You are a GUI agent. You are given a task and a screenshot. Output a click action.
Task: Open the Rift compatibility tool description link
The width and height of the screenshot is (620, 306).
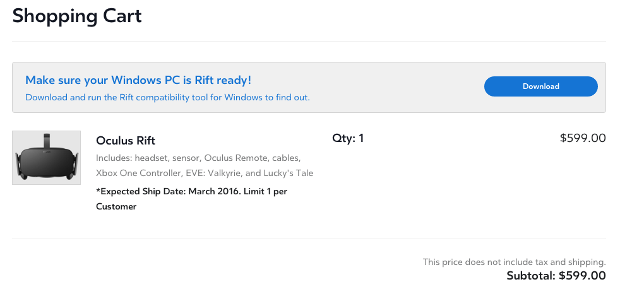167,98
